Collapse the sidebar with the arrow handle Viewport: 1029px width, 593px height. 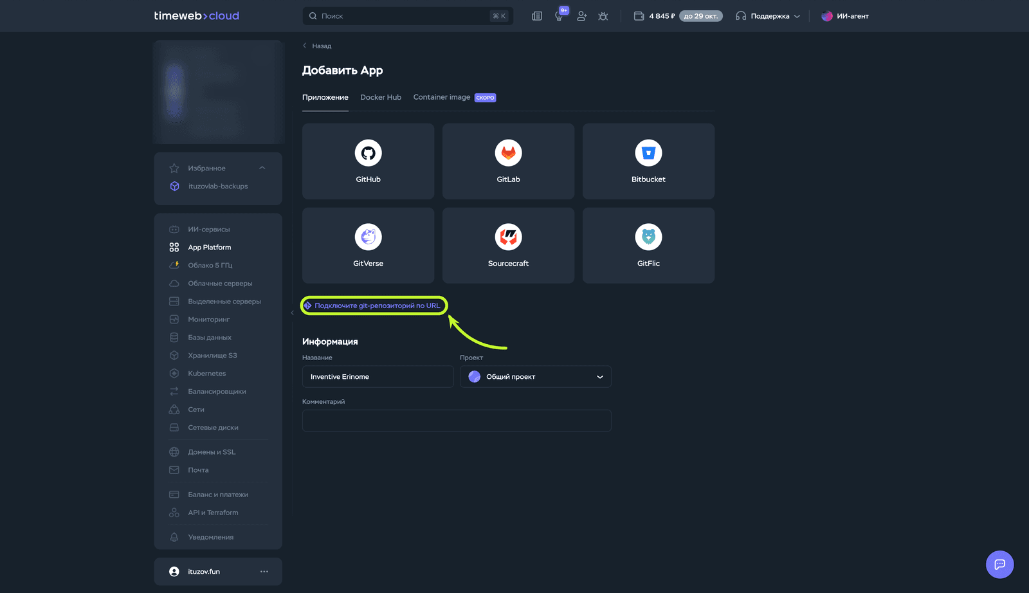click(x=292, y=313)
